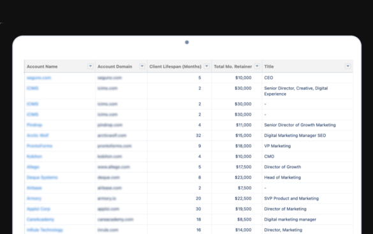Open the Deque Systems account link

pyautogui.click(x=42, y=177)
